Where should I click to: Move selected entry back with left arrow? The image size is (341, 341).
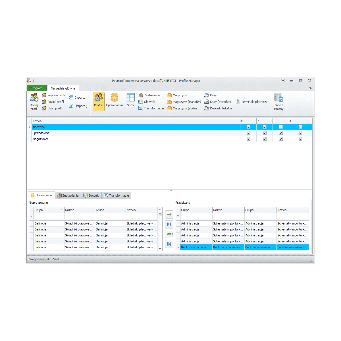[169, 234]
